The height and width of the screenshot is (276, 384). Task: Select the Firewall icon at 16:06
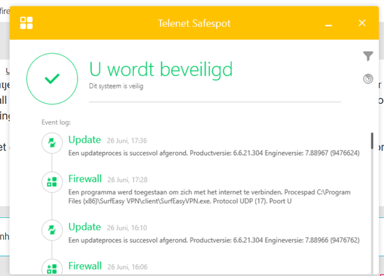52,267
